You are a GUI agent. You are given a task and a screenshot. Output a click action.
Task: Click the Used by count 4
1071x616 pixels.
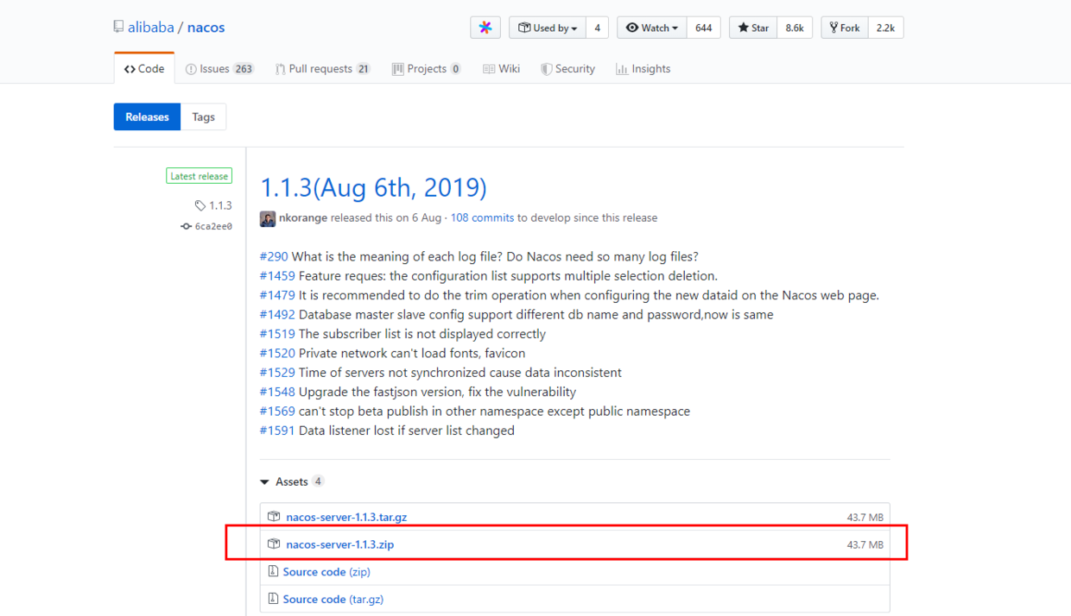tap(597, 28)
